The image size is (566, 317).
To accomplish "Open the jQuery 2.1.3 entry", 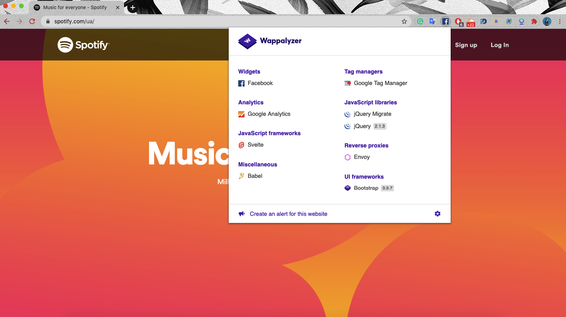I will (x=365, y=126).
